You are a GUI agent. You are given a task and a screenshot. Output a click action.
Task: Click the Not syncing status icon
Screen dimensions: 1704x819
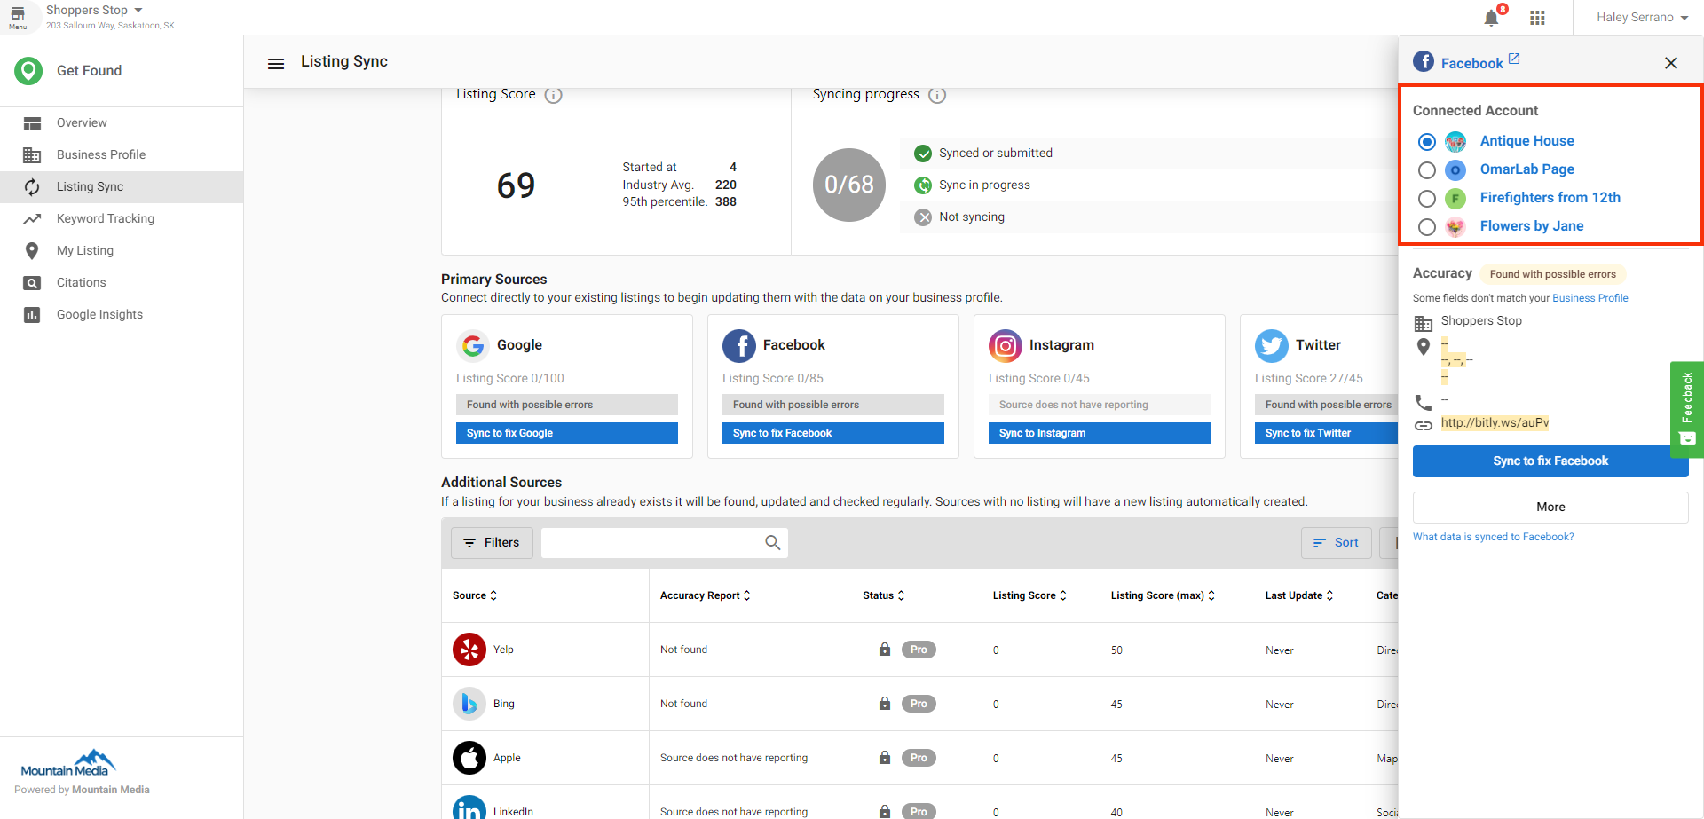[x=924, y=217]
